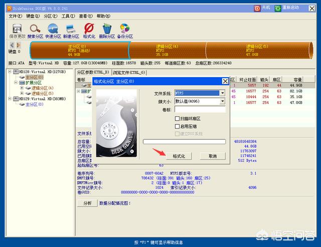The width and height of the screenshot is (321, 247).
Task: Select Primary Partition (0) 44.9GB disk bar segment
Action: pyautogui.click(x=79, y=50)
